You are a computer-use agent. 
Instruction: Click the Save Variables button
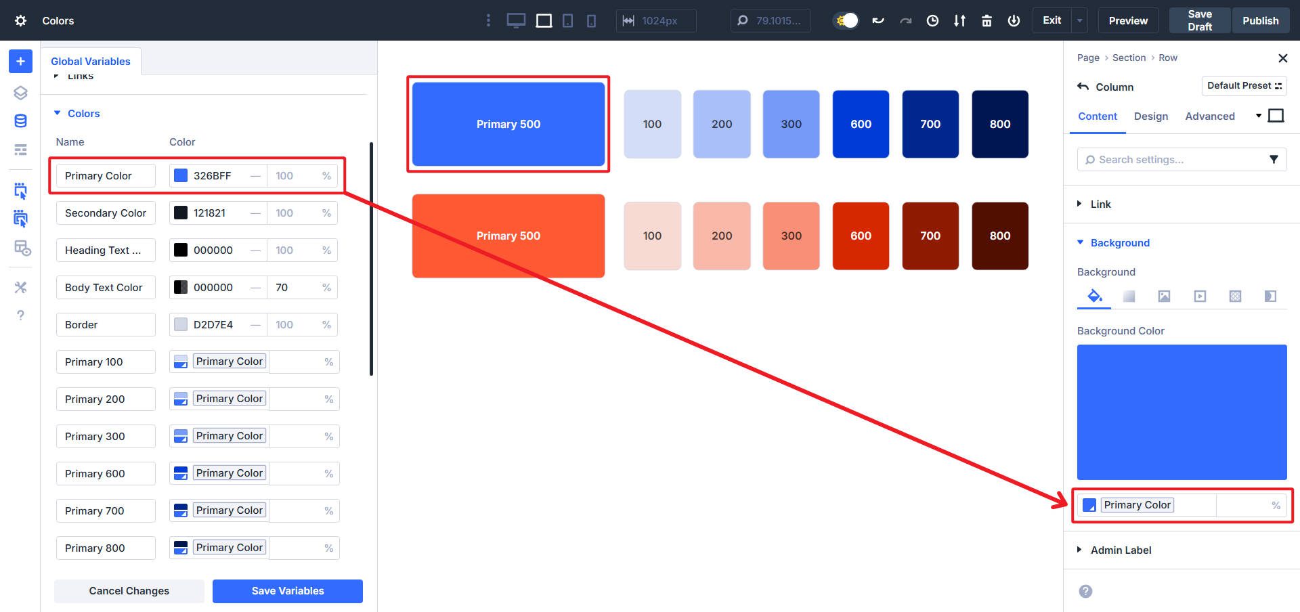287,590
